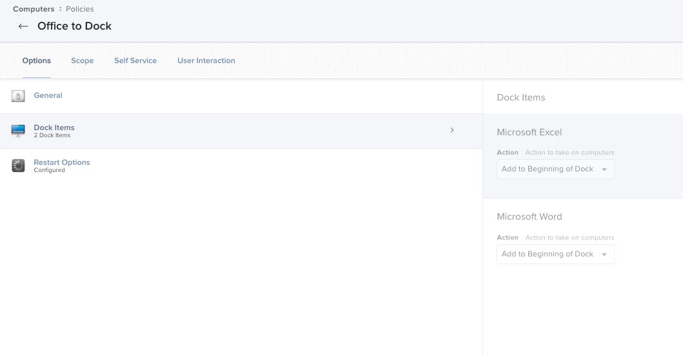This screenshot has height=355, width=683.
Task: Click the Restart Options spinner icon
Action: pos(18,166)
